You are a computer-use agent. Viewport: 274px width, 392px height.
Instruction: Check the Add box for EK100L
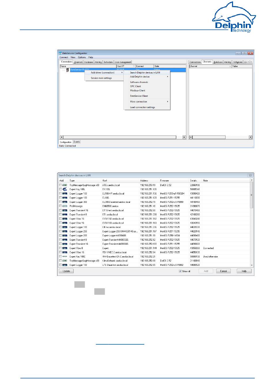pyautogui.click(x=60, y=189)
